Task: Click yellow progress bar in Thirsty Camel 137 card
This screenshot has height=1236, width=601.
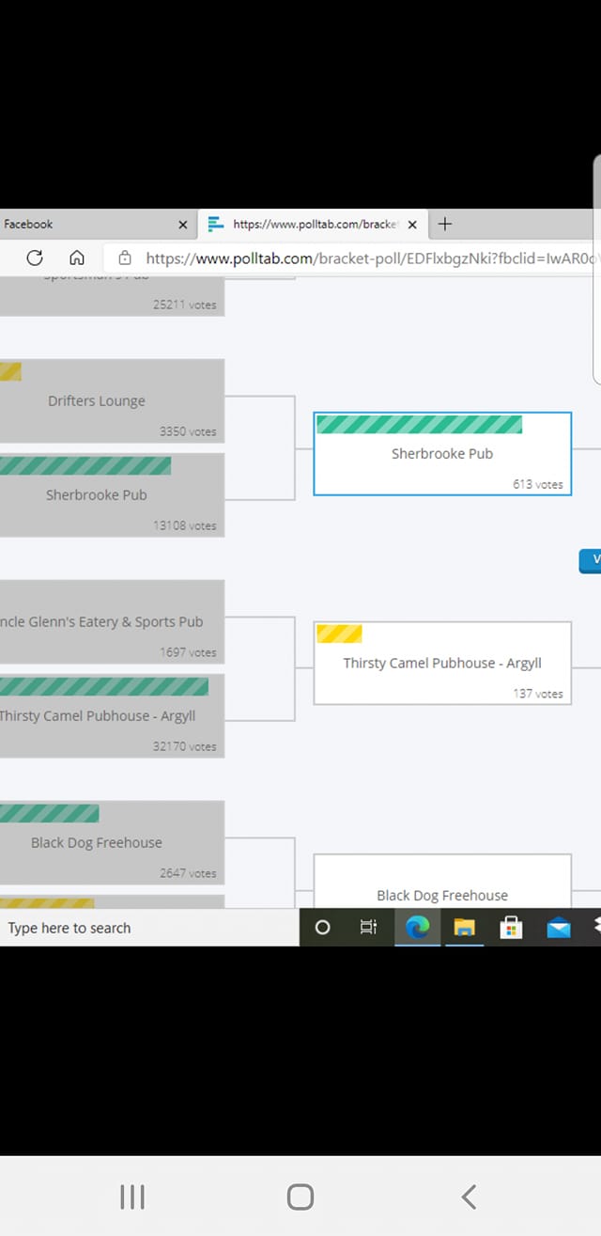Action: point(339,634)
